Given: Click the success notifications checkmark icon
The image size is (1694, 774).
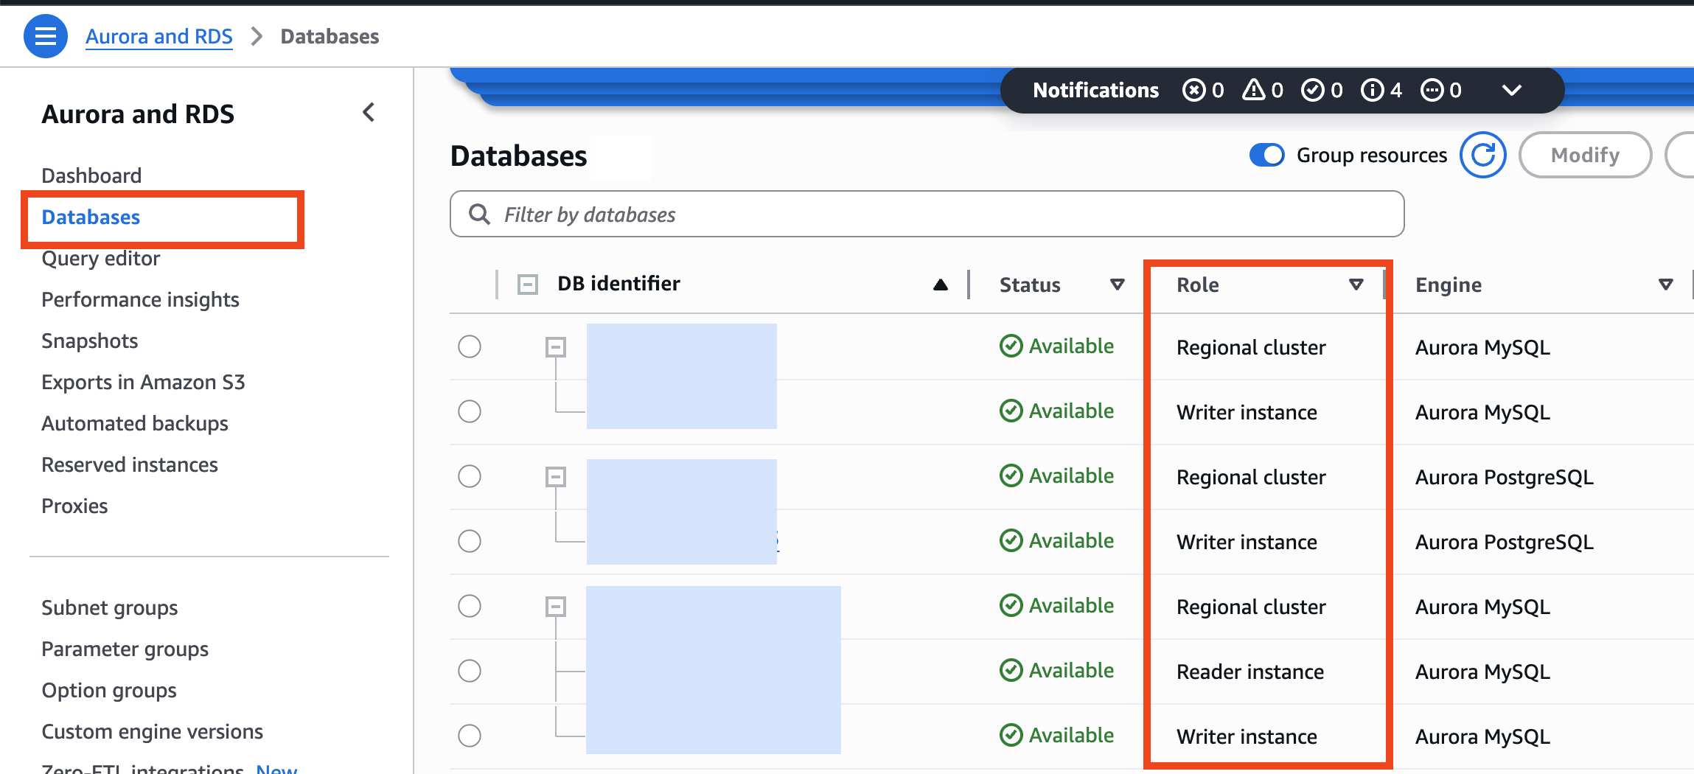Looking at the screenshot, I should 1313,90.
